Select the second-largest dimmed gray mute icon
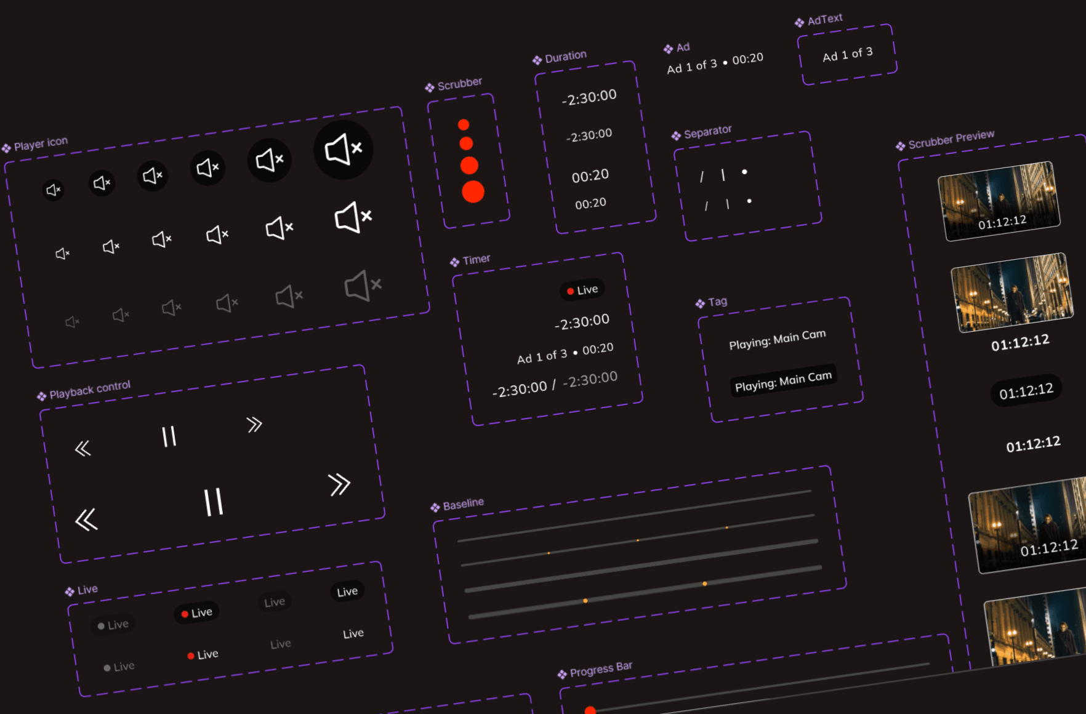The height and width of the screenshot is (714, 1086). 289,296
